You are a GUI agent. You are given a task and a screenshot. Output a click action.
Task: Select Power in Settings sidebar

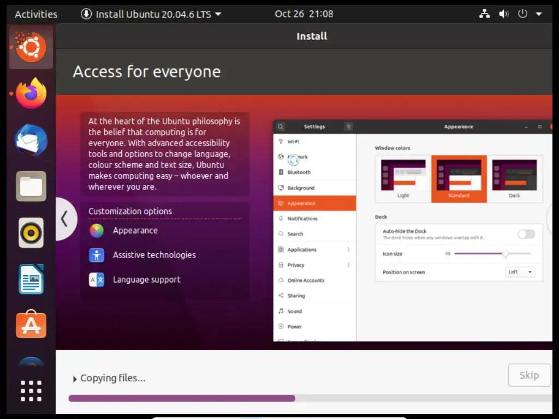click(x=315, y=326)
